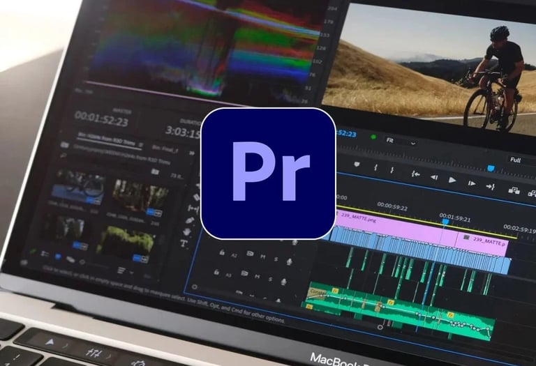Mute audio track A2
Image resolution: width=536 pixels, height=366 pixels.
coord(262,257)
